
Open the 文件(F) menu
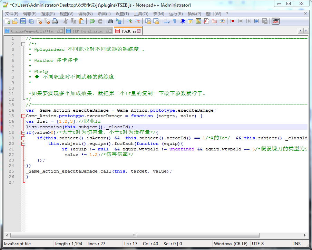pyautogui.click(x=11, y=14)
